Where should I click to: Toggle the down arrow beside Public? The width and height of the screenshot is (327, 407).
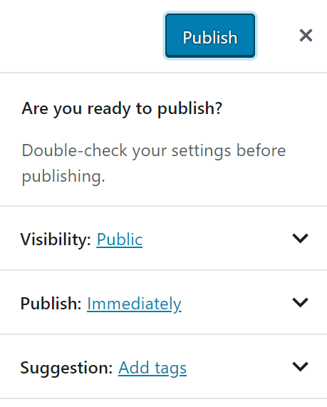[300, 238]
